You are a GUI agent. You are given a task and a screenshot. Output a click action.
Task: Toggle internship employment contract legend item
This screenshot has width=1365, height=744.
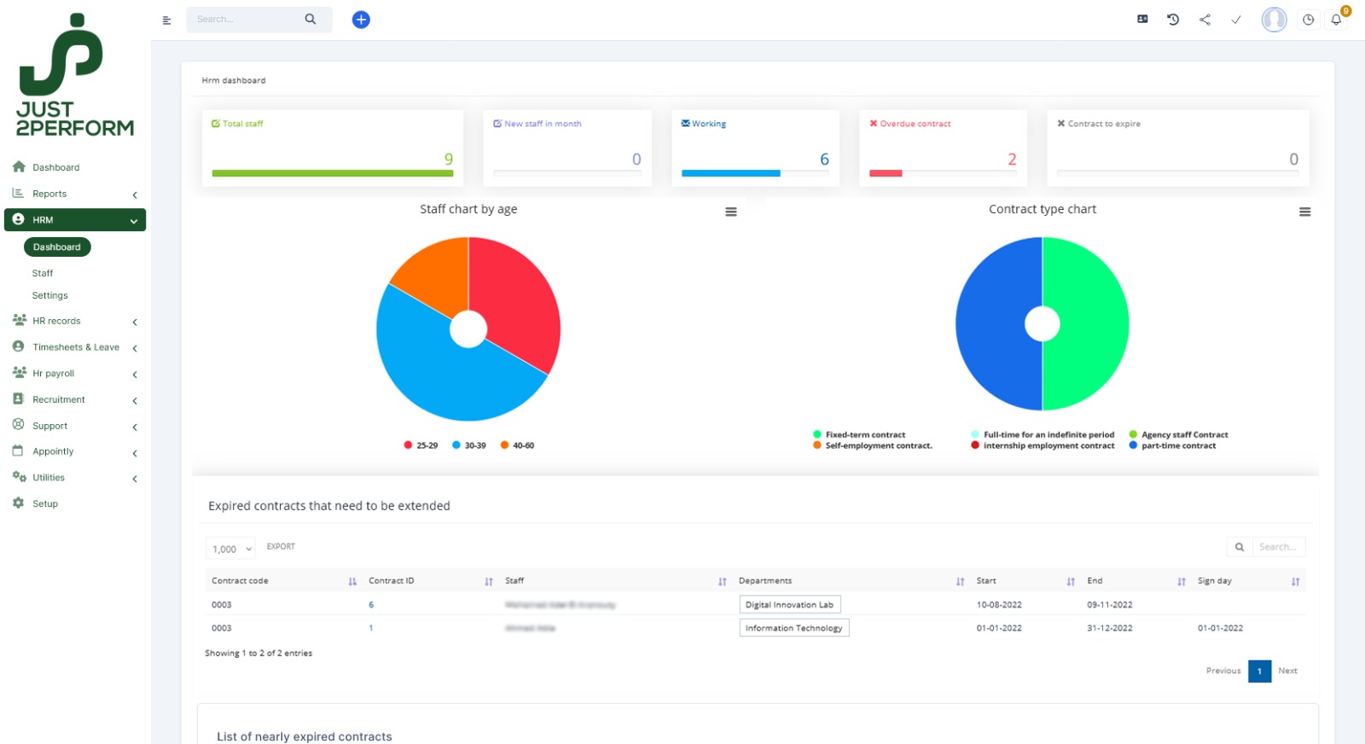[x=1043, y=445]
